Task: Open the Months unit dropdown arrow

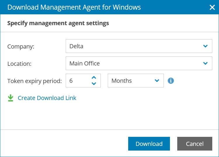Action: point(157,81)
